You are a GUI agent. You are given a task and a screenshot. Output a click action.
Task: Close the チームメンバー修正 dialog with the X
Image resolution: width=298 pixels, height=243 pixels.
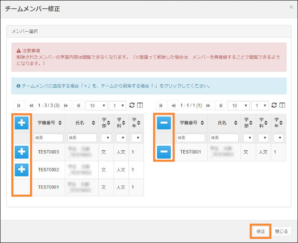291,7
